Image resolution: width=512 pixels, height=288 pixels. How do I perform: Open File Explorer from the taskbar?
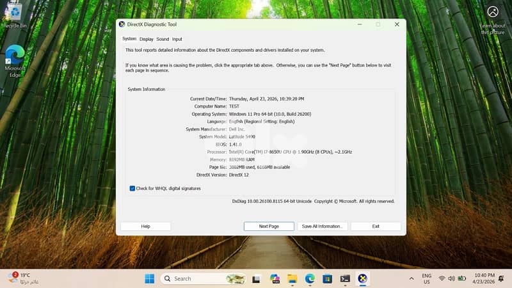292,278
